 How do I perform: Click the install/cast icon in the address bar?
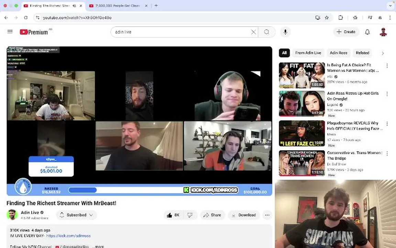click(x=318, y=18)
